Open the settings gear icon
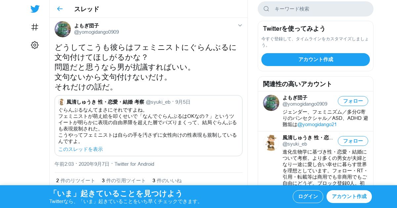 (35, 45)
